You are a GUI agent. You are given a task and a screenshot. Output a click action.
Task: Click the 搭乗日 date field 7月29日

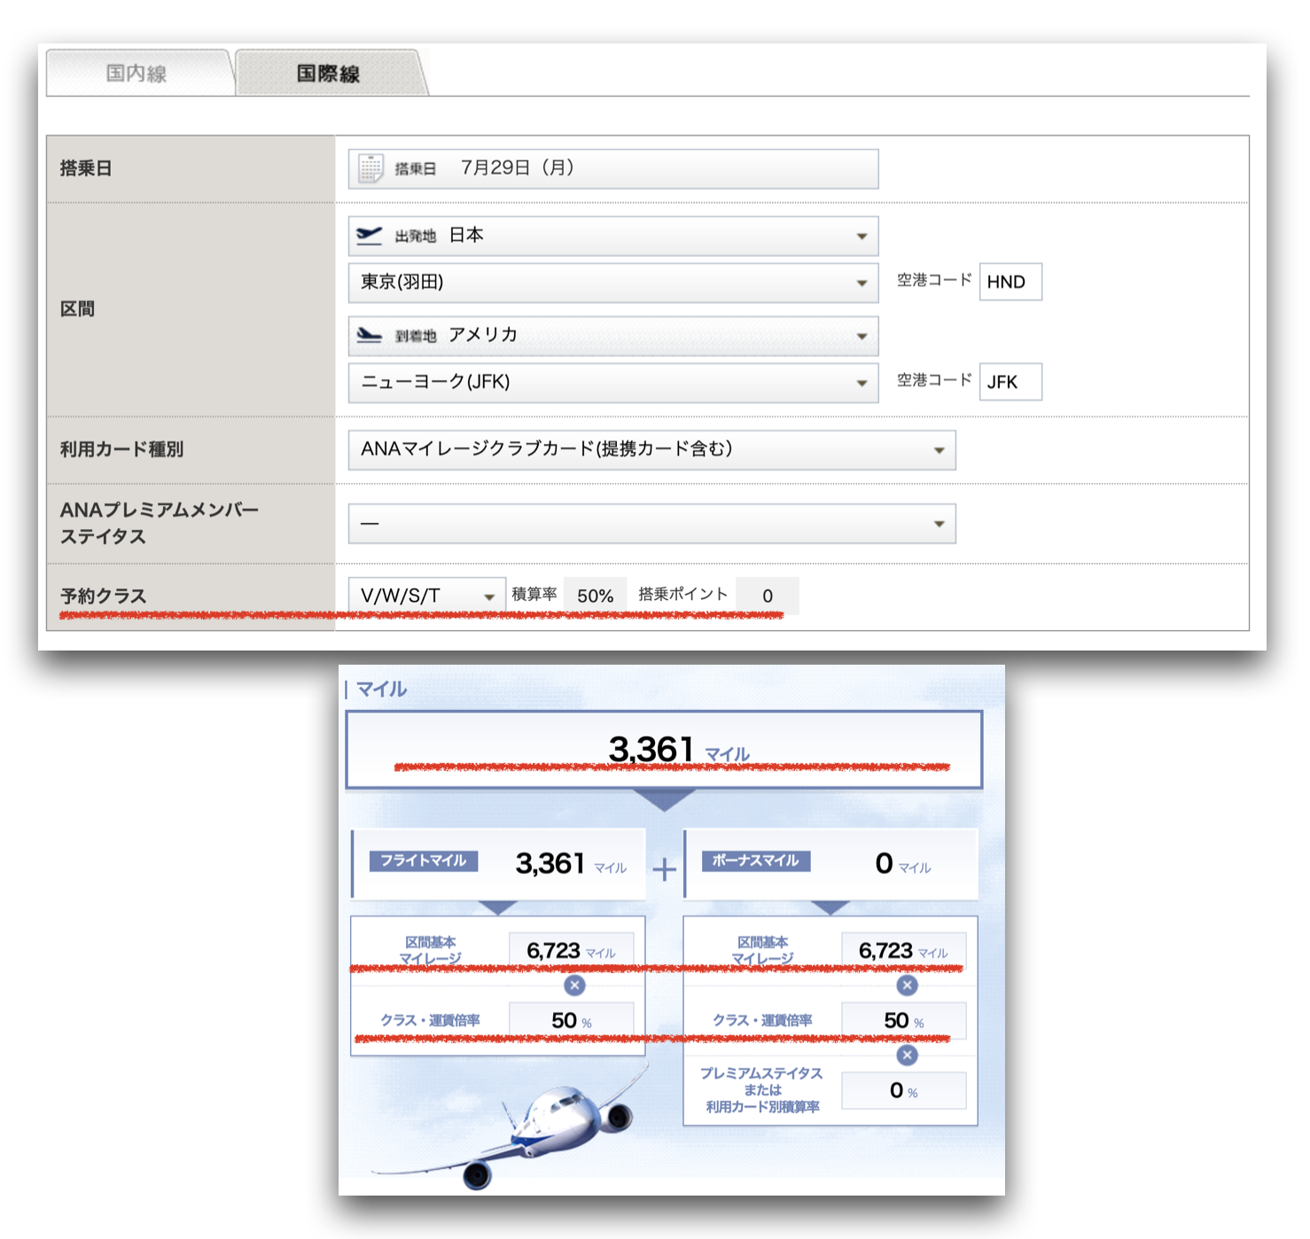click(x=613, y=168)
